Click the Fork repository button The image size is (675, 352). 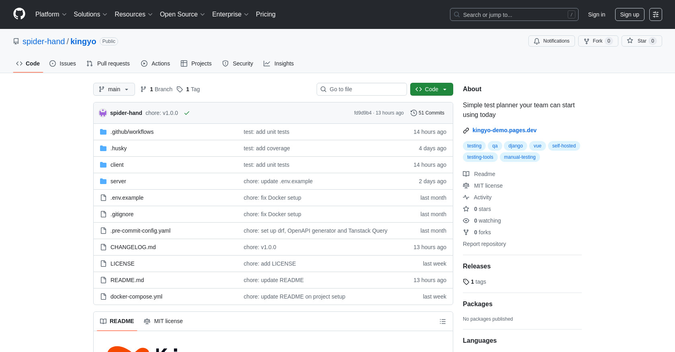(x=598, y=41)
